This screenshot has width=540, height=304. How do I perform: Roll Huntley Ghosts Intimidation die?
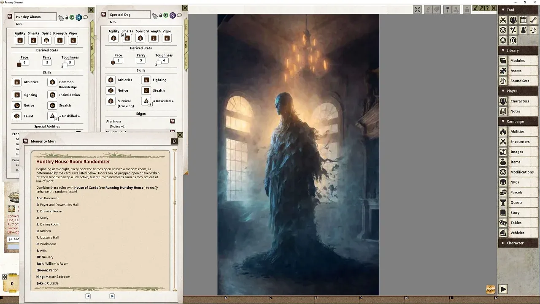coord(52,95)
